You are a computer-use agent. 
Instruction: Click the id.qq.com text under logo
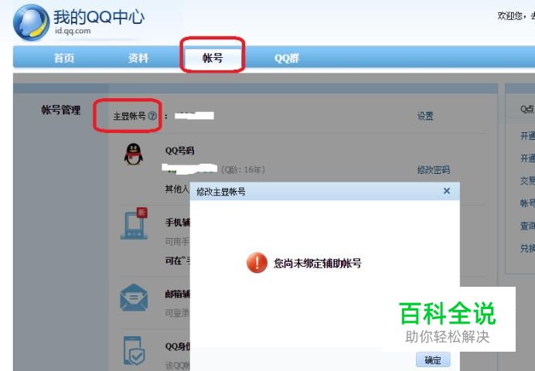tap(73, 31)
